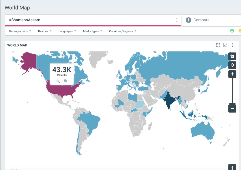Toggle the yellow neutral sentiment filter
The image size is (241, 170).
pyautogui.click(x=240, y=31)
